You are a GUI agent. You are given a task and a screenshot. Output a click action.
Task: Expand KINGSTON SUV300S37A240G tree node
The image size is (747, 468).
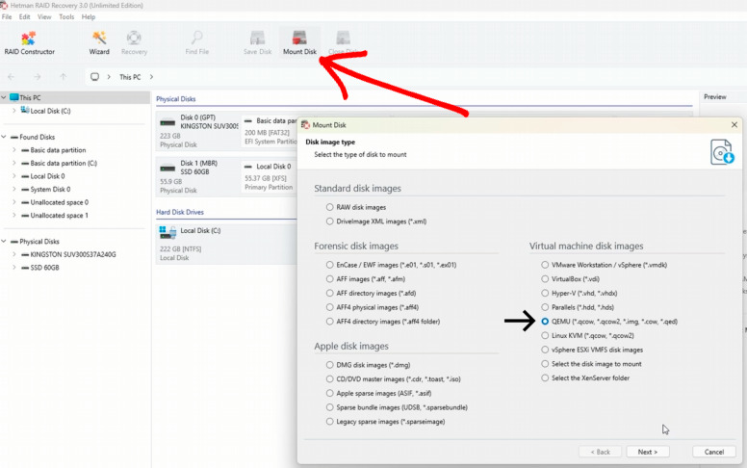(x=13, y=254)
